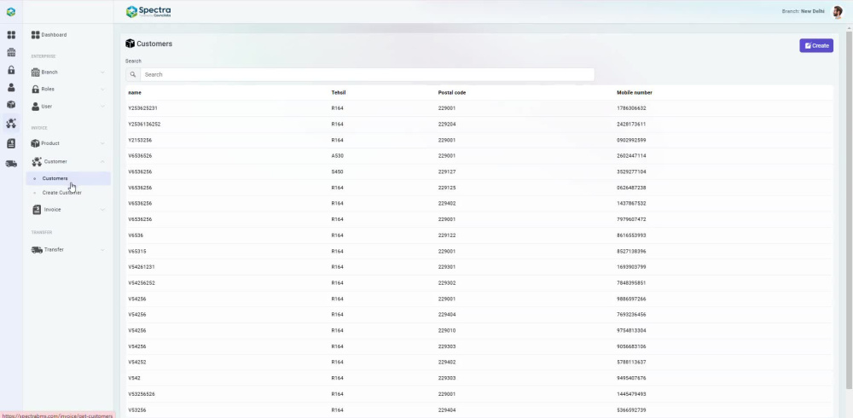Click the transfer truck icon in narrow sidebar
The height and width of the screenshot is (418, 853).
(x=11, y=164)
